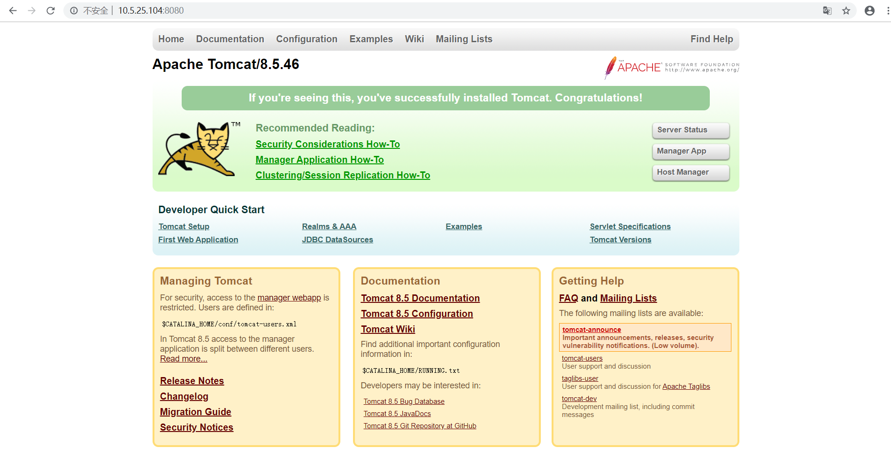This screenshot has height=463, width=891.
Task: Open the JDBC DataSources link
Action: pyautogui.click(x=338, y=239)
